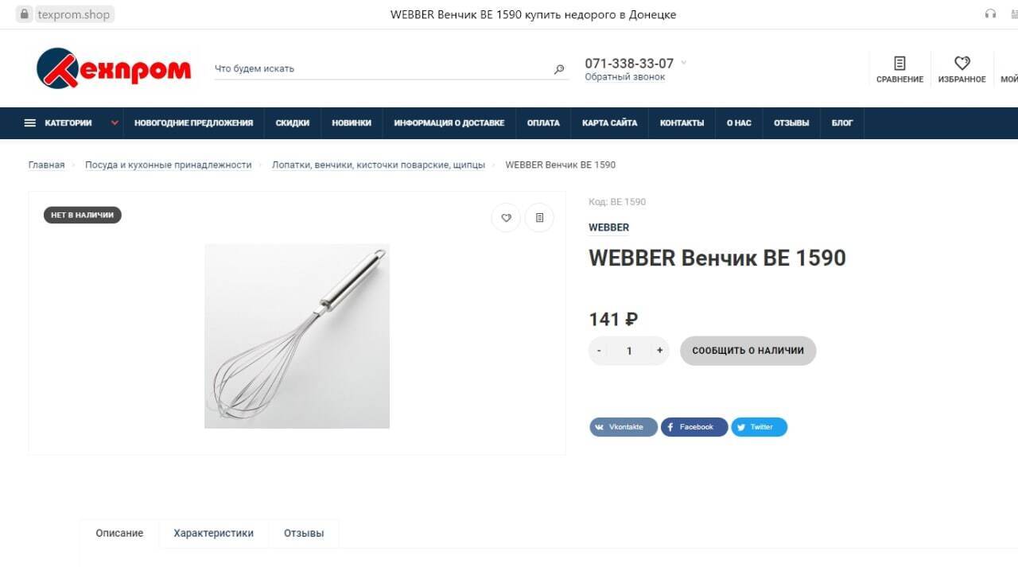1018x567 pixels.
Task: Add product to comparison via list icon
Action: coord(539,217)
